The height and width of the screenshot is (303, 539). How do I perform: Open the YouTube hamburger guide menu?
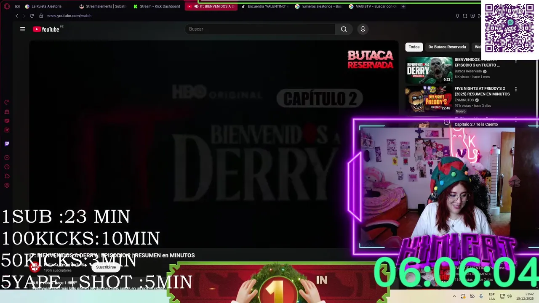(23, 29)
